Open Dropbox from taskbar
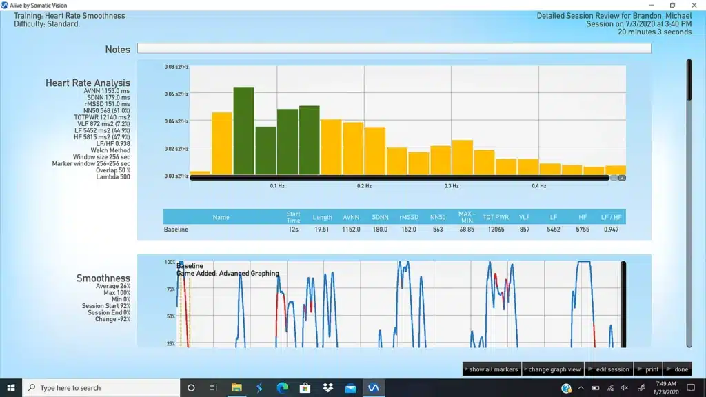The image size is (706, 397). coord(327,387)
